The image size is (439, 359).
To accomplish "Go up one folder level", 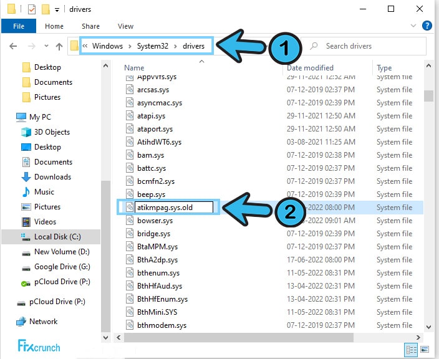I will 59,46.
